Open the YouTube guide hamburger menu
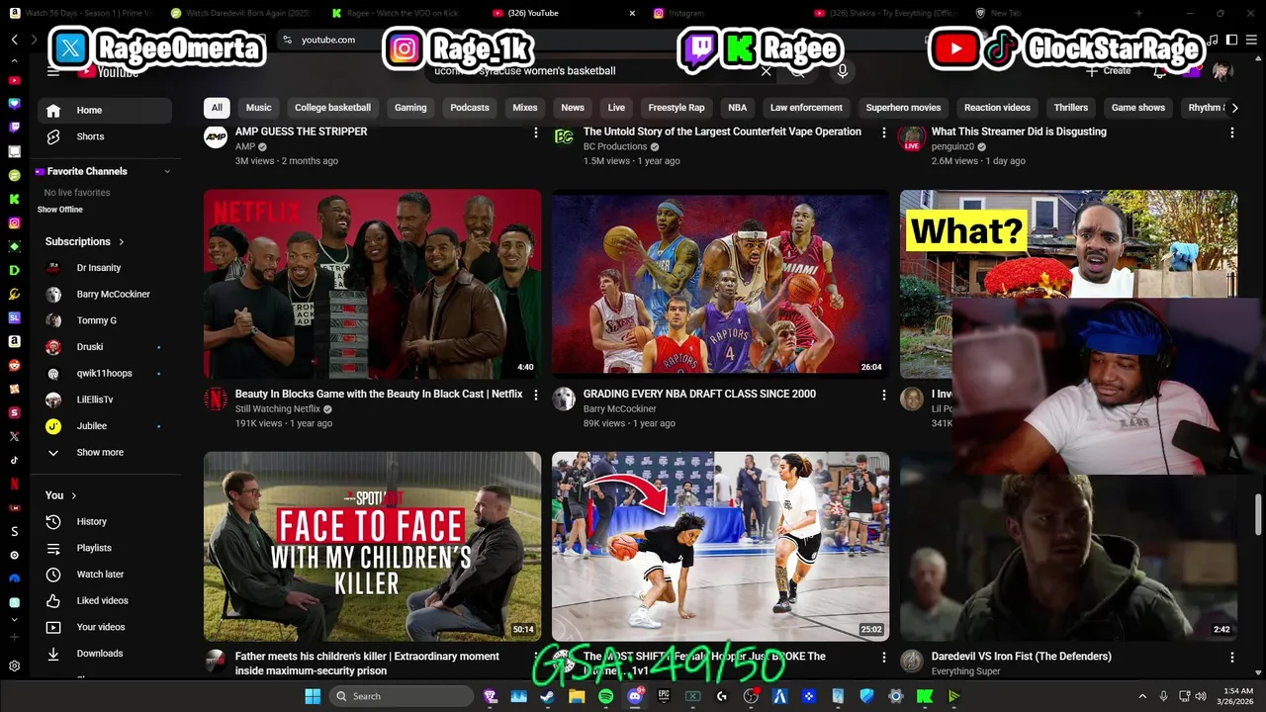This screenshot has height=712, width=1266. (x=53, y=71)
